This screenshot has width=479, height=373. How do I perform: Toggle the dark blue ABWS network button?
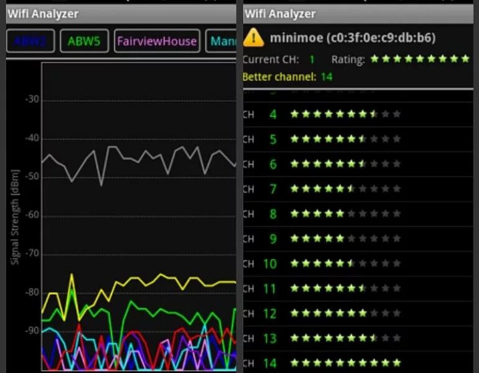coord(30,41)
